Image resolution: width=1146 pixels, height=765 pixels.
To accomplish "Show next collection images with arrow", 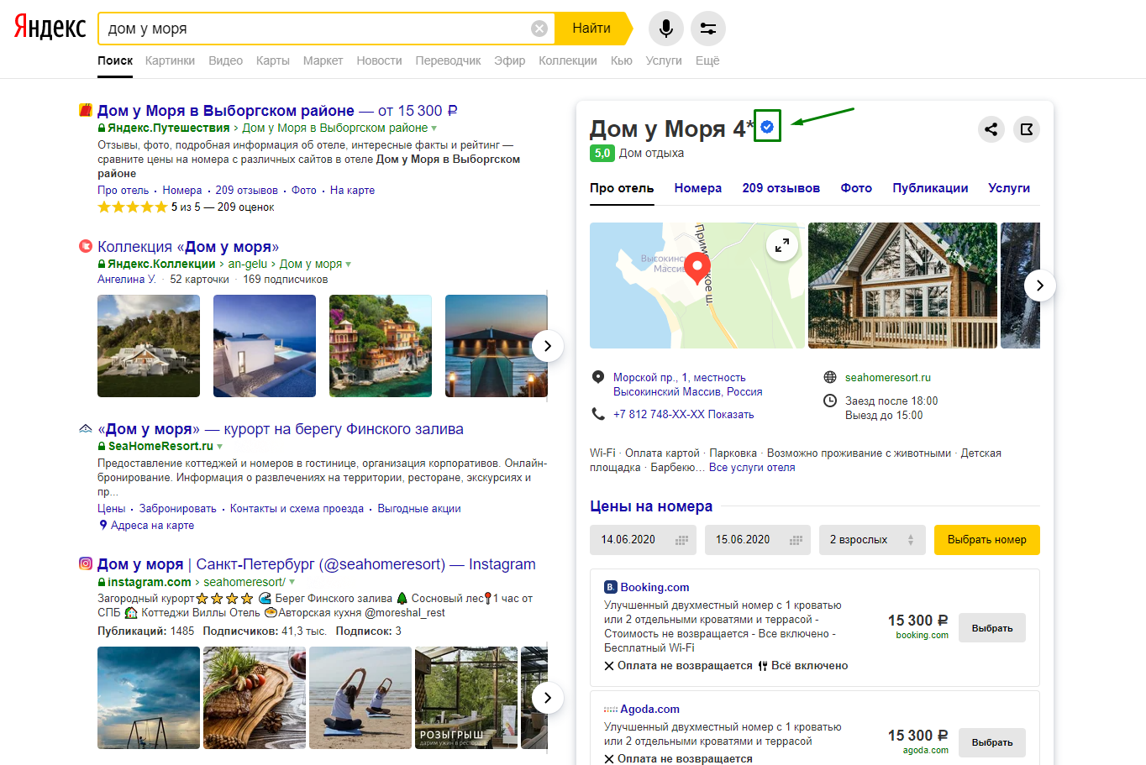I will click(548, 346).
